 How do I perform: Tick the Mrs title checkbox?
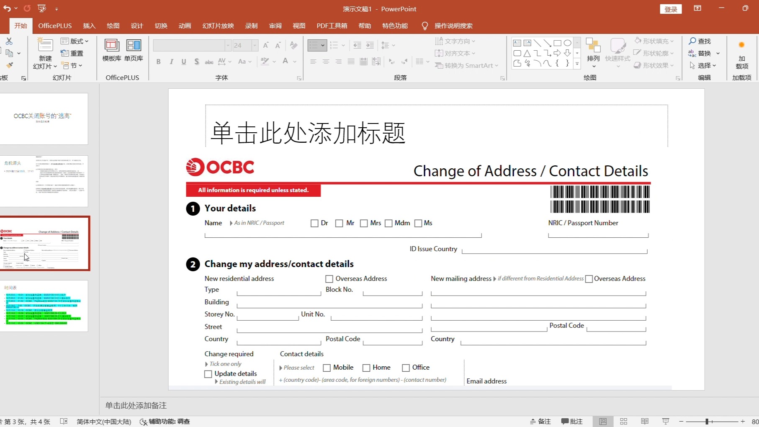point(364,223)
